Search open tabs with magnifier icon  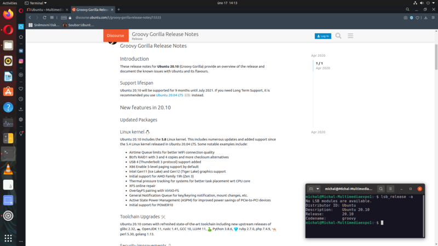pos(407,9)
